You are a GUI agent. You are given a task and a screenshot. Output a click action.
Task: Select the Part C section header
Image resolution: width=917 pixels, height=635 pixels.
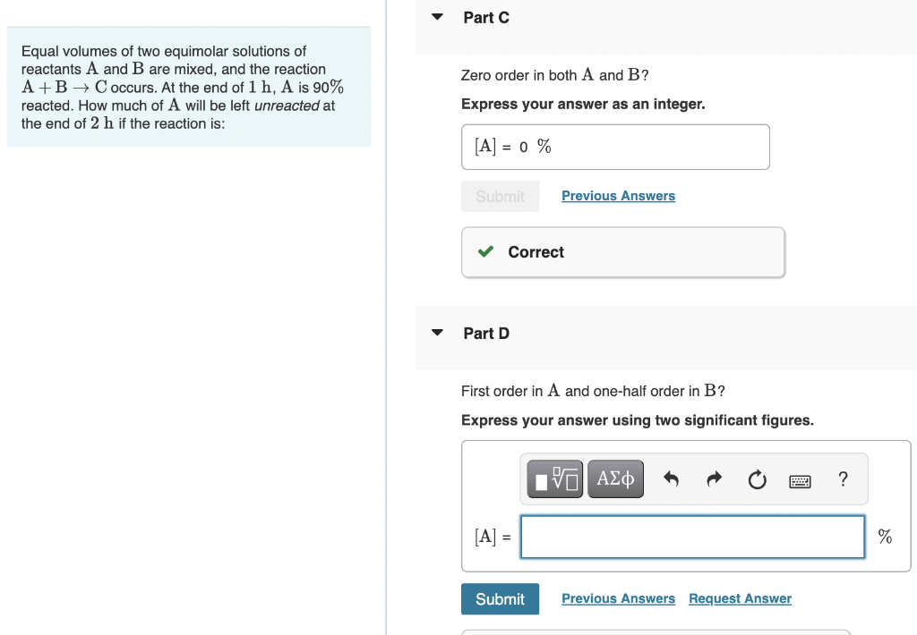click(485, 17)
